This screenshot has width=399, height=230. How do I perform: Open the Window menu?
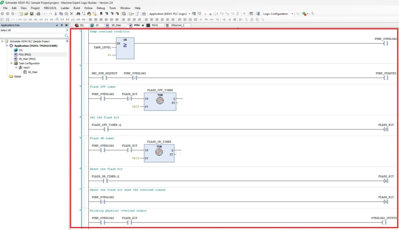tap(125, 8)
